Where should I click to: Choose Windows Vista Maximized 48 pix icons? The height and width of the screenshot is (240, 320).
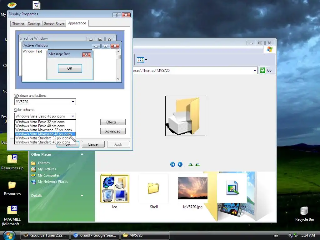pyautogui.click(x=45, y=134)
